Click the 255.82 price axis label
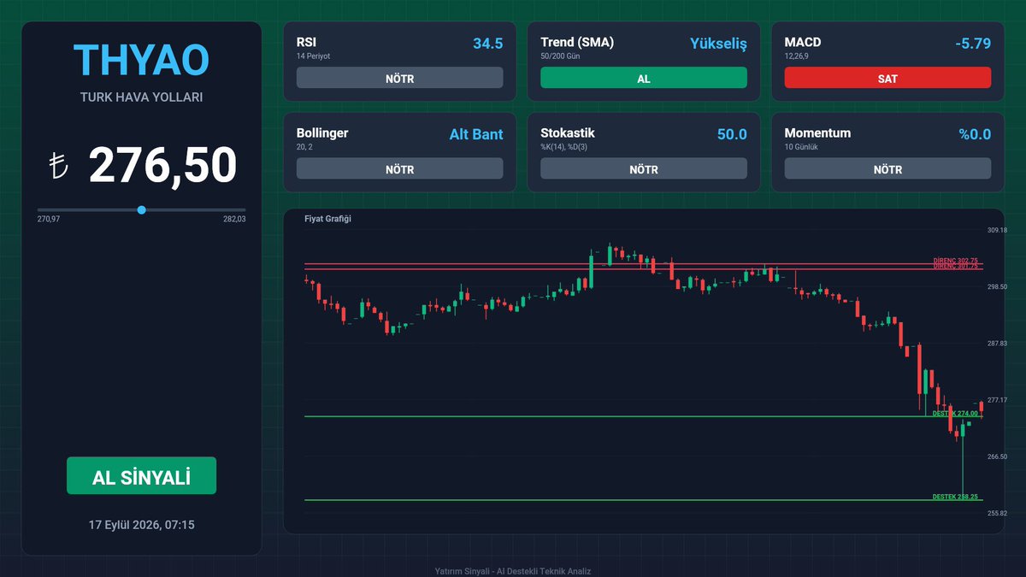 tap(998, 514)
